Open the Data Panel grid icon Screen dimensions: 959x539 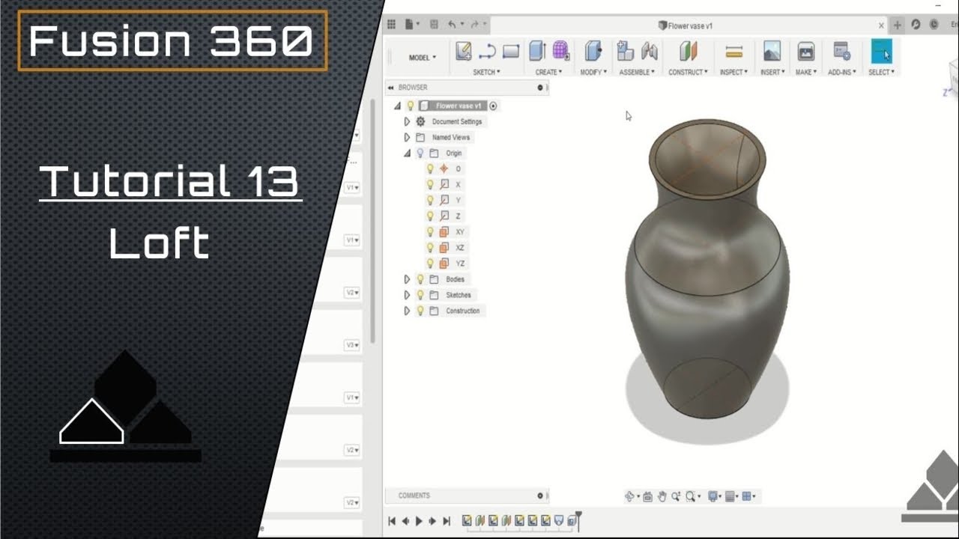[391, 25]
